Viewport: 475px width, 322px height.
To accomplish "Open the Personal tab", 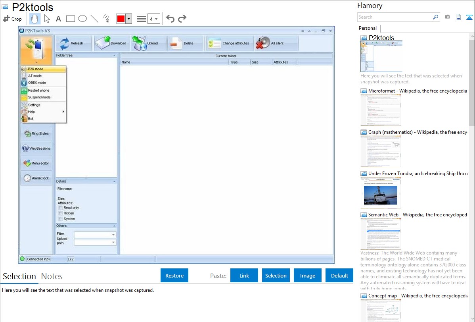I will pos(368,28).
